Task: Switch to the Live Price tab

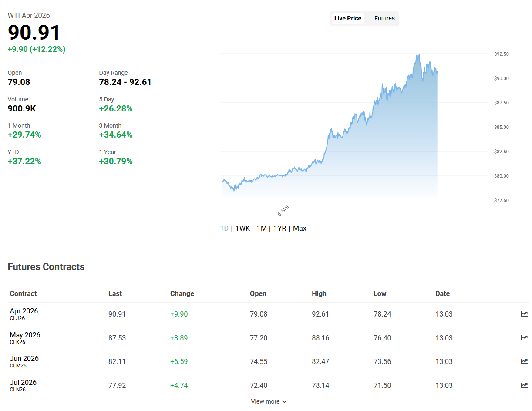Action: click(x=348, y=18)
